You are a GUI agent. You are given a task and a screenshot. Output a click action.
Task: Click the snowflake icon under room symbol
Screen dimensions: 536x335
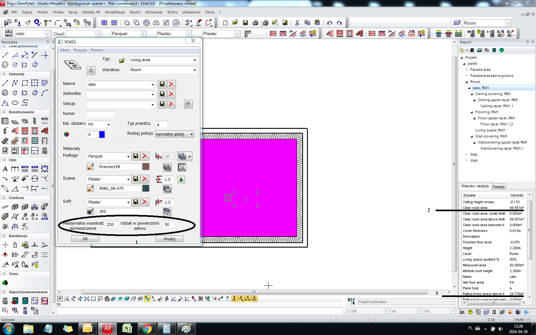pyautogui.click(x=91, y=71)
